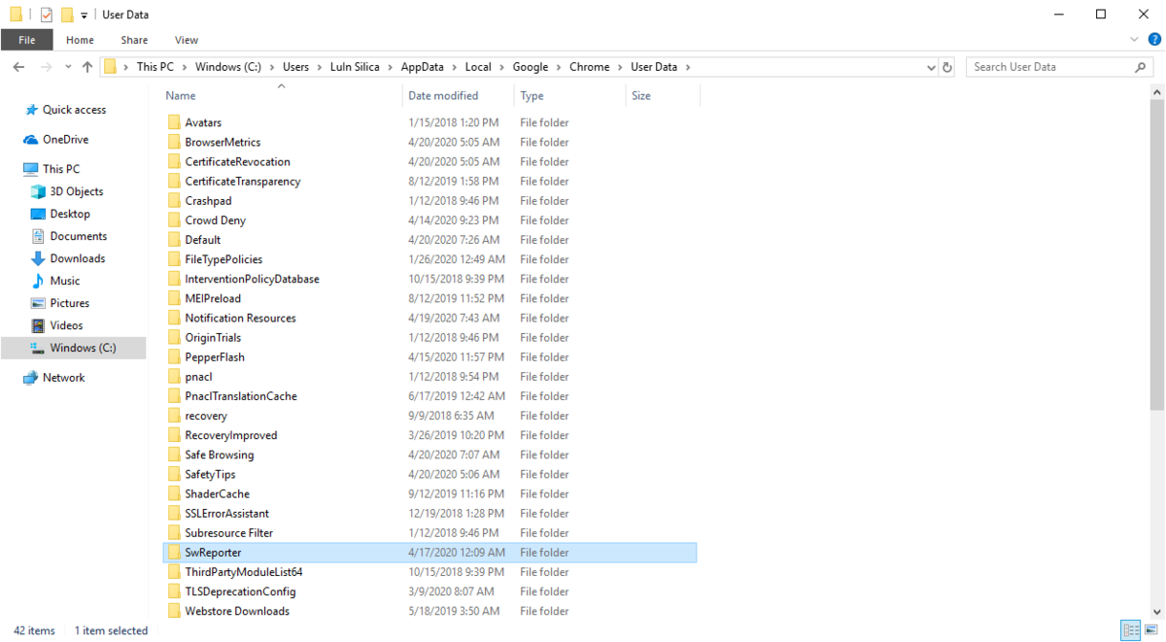Open the Customize Quick Access Toolbar dropdown

(x=85, y=16)
